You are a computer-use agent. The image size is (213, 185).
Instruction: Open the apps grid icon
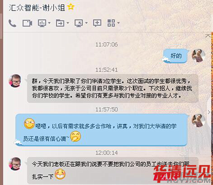(111, 23)
